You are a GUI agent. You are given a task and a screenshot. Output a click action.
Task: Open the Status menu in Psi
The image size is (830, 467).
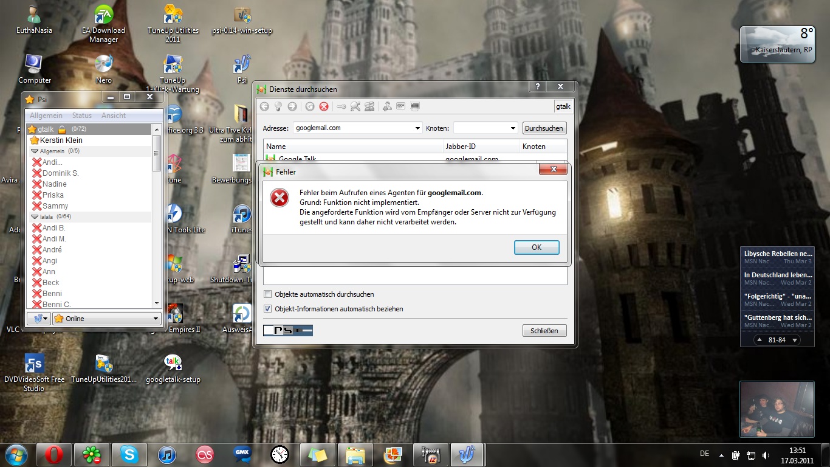[x=82, y=116]
